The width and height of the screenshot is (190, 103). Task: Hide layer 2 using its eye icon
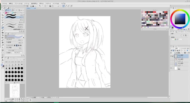click(x=171, y=56)
